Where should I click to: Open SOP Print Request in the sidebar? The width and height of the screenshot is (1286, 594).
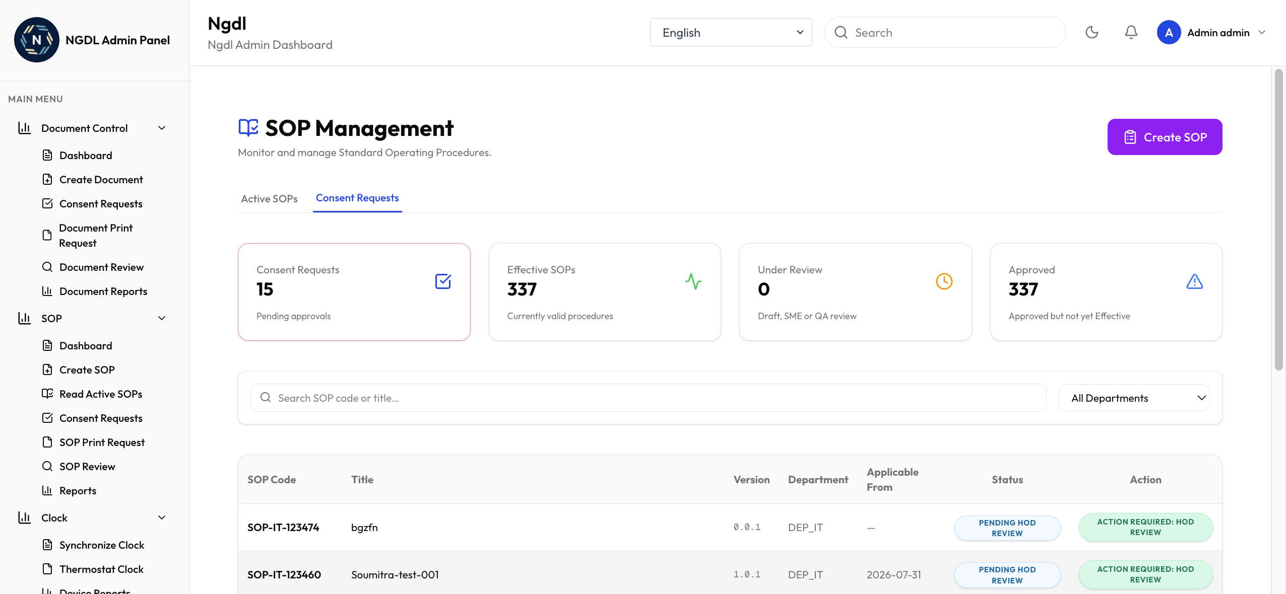(102, 442)
